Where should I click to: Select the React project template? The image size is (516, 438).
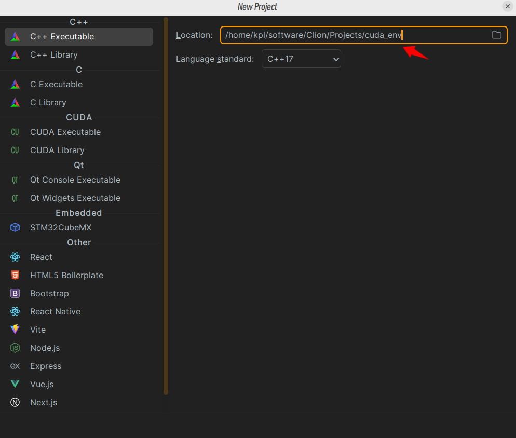[x=79, y=257]
